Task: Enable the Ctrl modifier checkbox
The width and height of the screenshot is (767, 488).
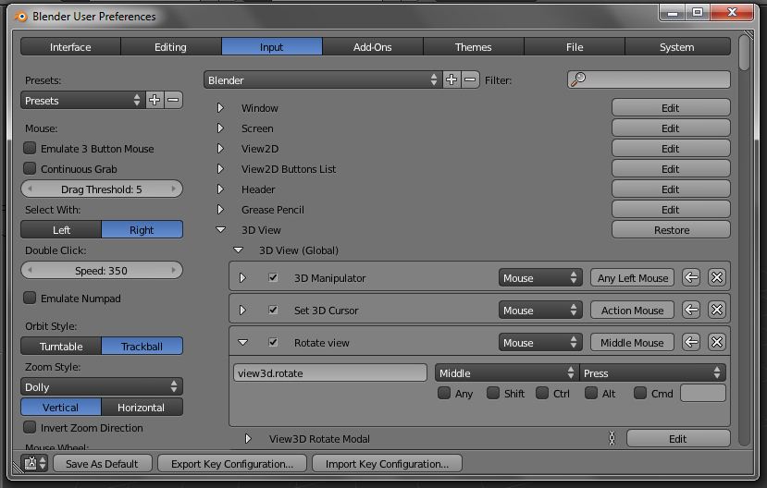Action: (x=542, y=393)
